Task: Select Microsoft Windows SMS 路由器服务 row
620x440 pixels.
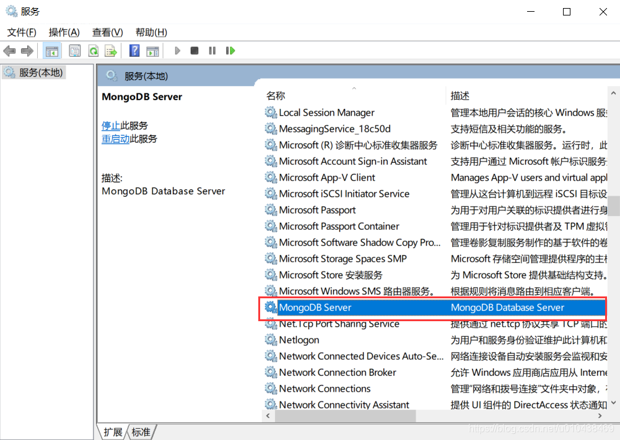Action: tap(435, 291)
